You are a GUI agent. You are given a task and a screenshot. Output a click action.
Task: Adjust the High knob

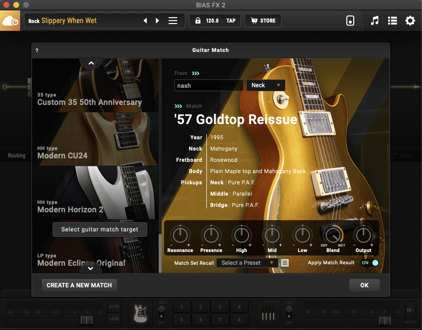tap(241, 235)
